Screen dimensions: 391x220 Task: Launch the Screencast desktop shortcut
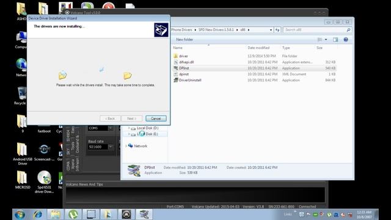[x=44, y=152]
